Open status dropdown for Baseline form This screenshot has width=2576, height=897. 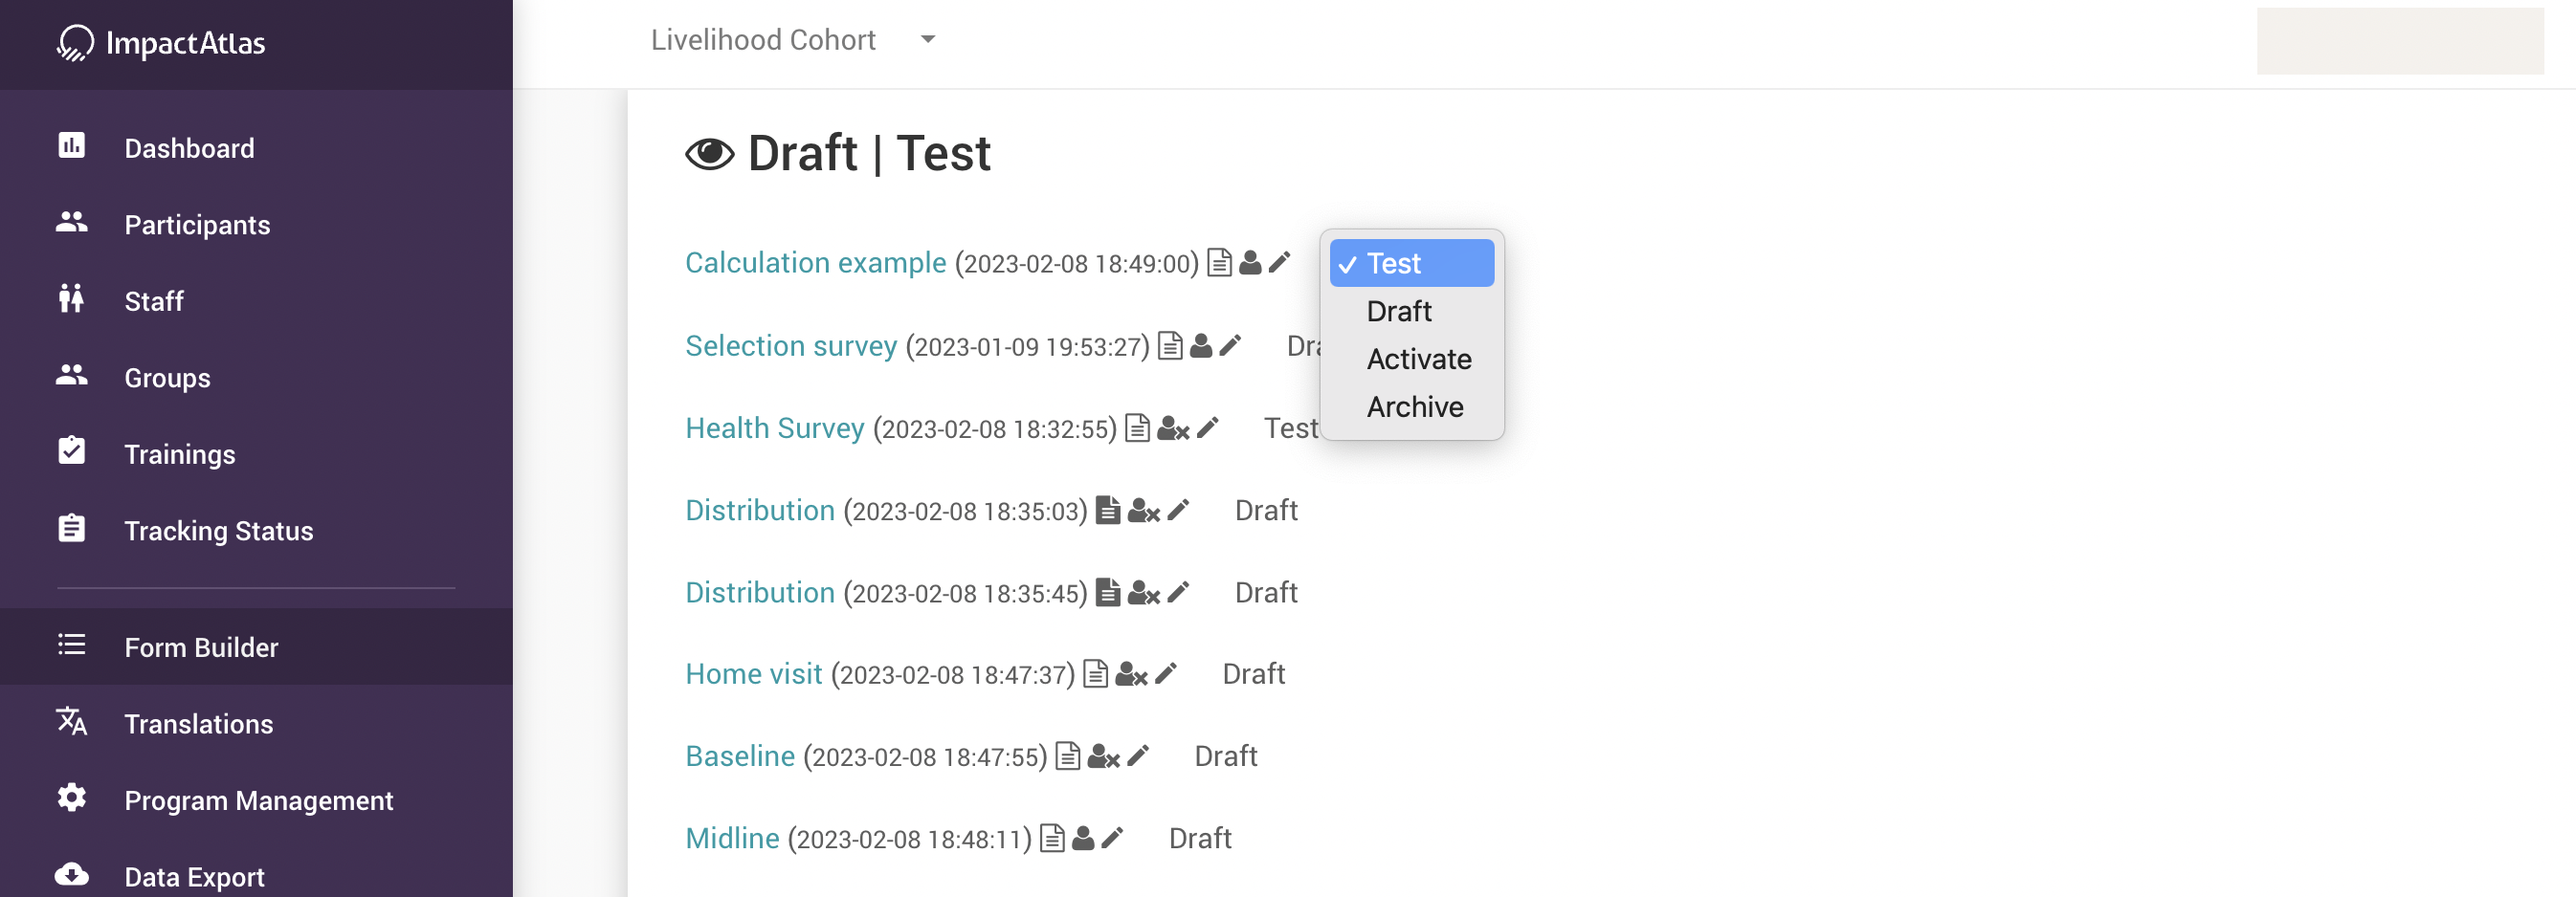pyautogui.click(x=1225, y=756)
